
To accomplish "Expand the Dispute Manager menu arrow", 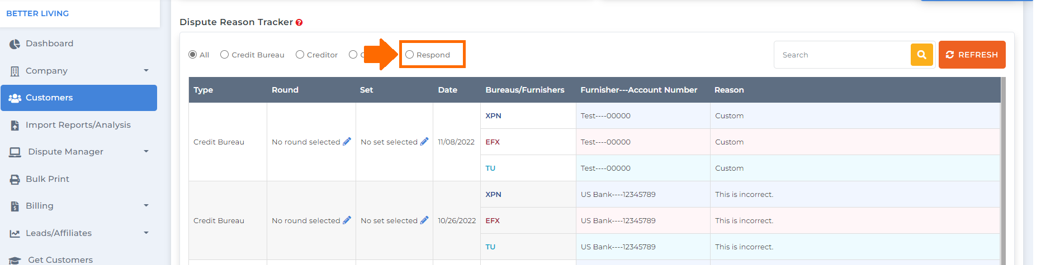I will pos(146,152).
